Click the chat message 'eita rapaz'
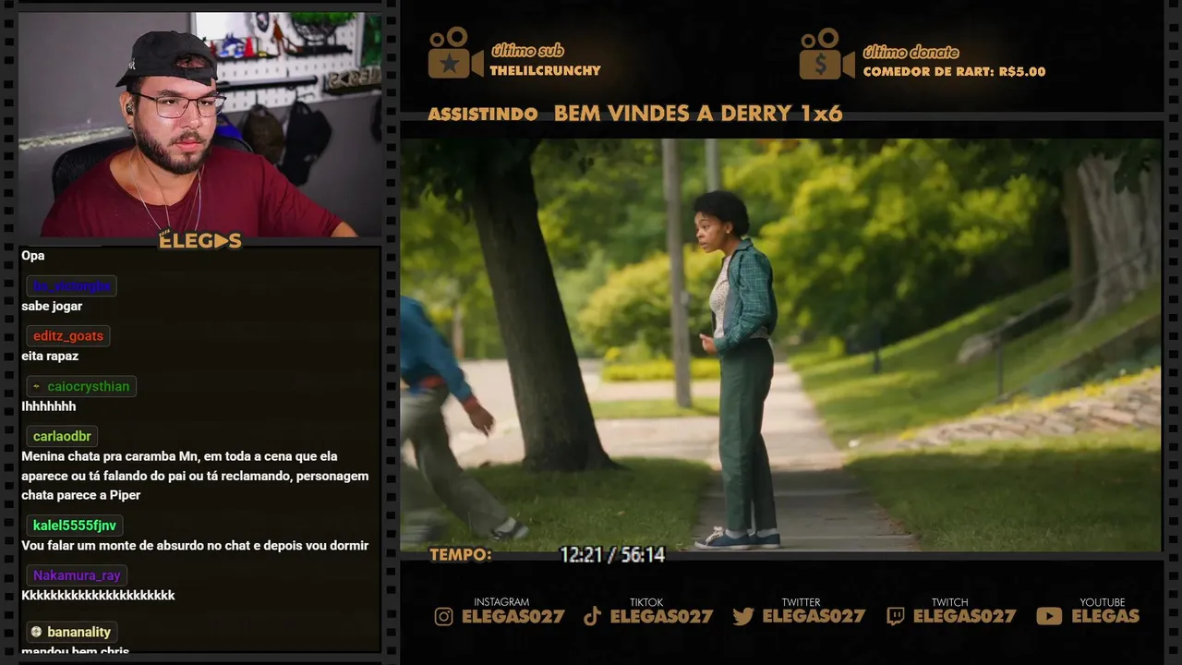Screen dimensions: 1182x665 click(50, 356)
